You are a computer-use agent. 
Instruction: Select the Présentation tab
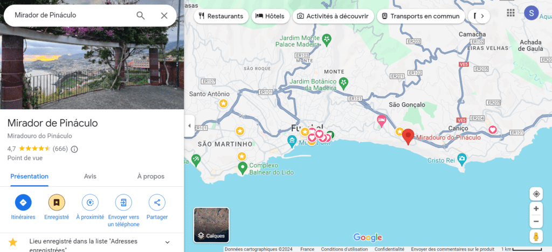29,177
